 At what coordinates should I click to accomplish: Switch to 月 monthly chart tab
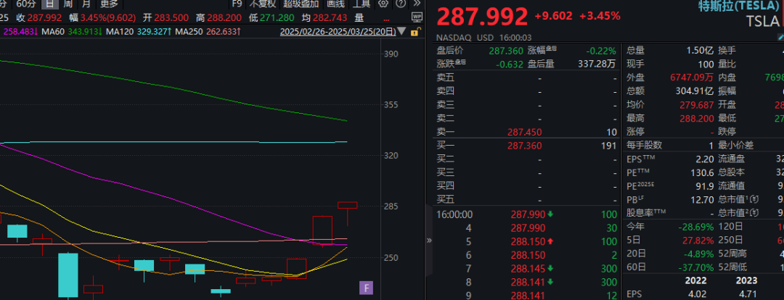coord(86,4)
